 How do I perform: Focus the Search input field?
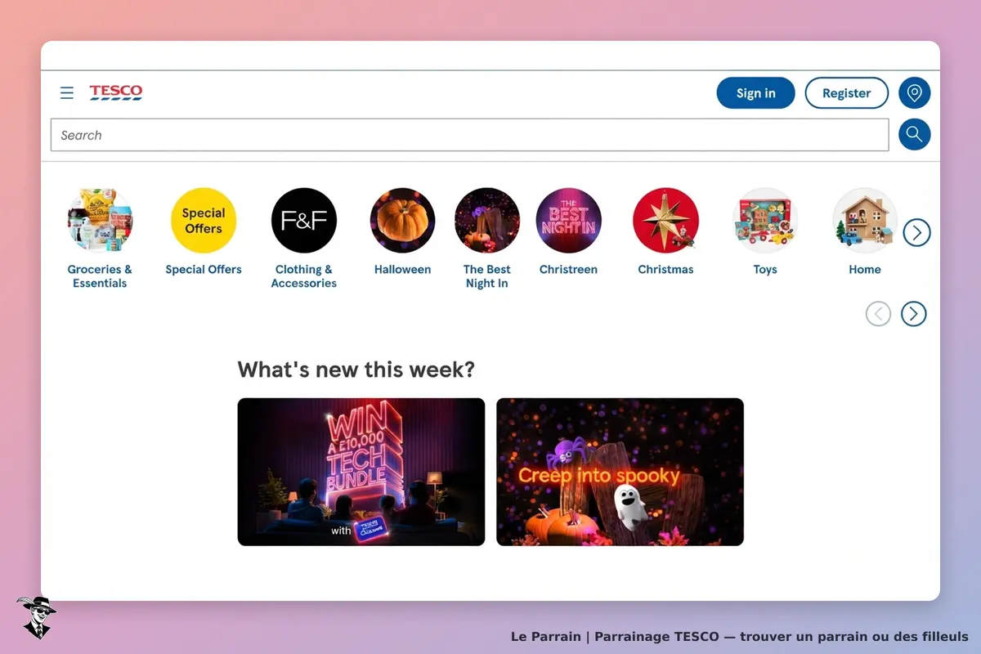coord(470,135)
